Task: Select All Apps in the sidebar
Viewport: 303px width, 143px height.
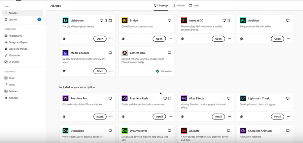Action: coord(23,13)
